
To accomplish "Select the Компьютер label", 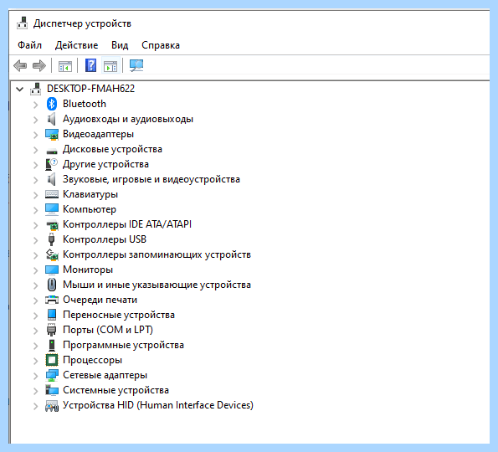I will pos(90,209).
